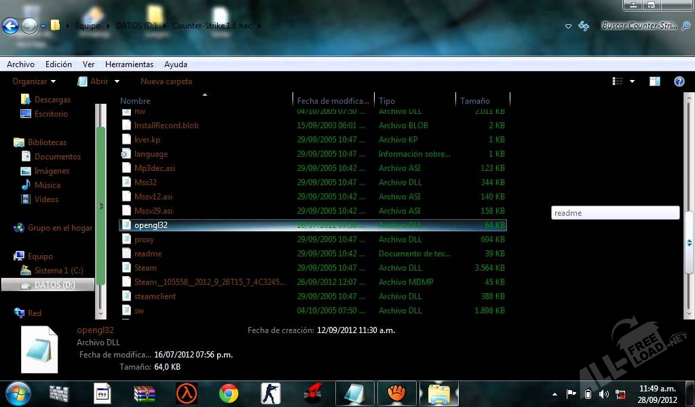This screenshot has width=695, height=407.
Task: Open the Windows Start menu
Action: (18, 393)
